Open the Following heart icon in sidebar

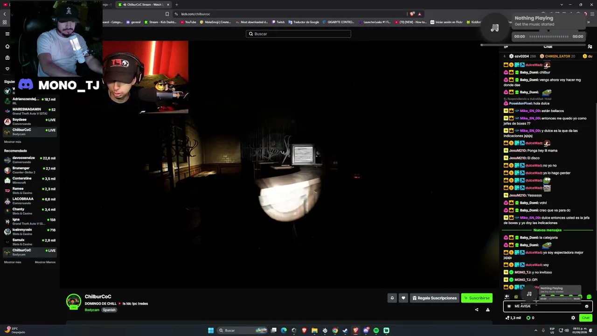click(7, 69)
